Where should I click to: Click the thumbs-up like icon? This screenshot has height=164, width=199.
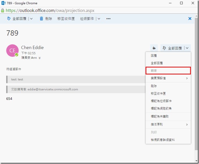(154, 48)
